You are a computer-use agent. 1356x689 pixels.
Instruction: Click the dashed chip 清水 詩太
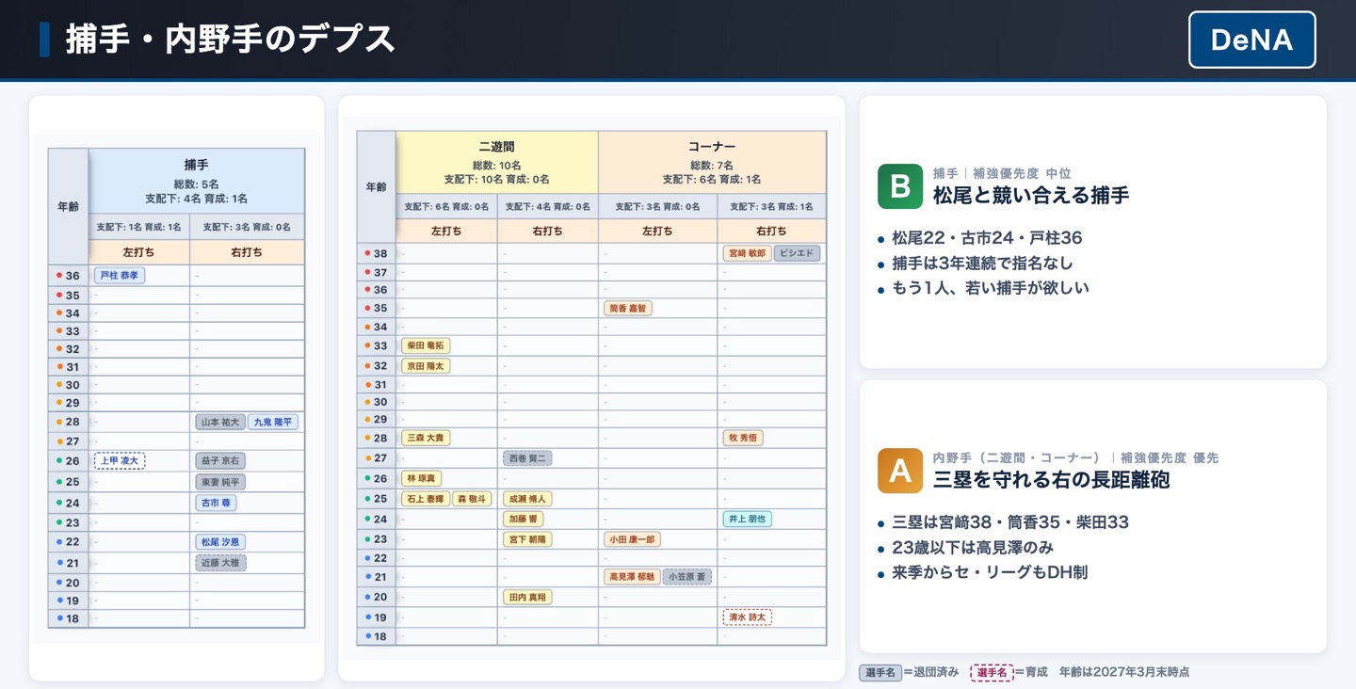[x=748, y=617]
